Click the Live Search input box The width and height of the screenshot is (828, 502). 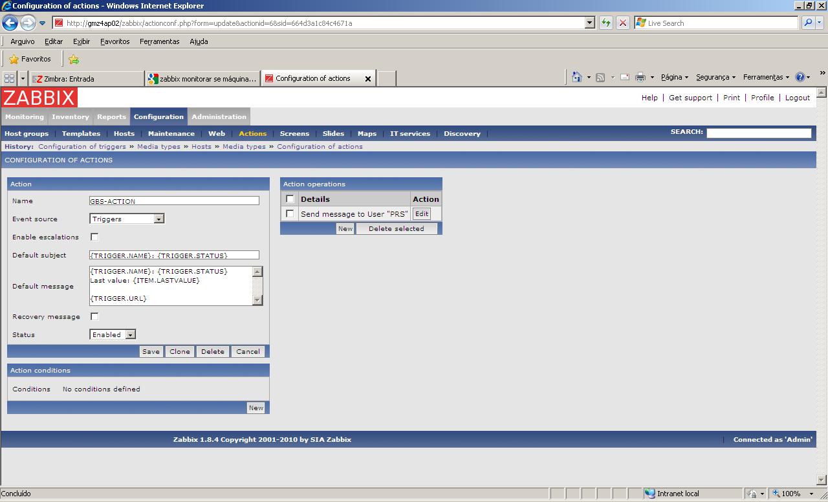(716, 23)
